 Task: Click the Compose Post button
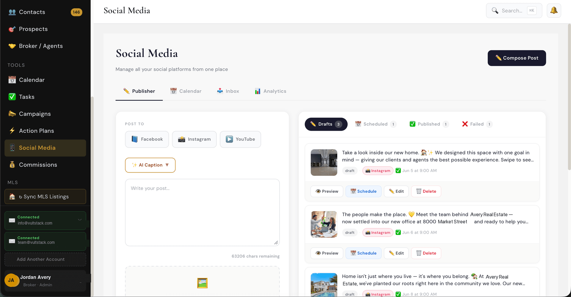[517, 58]
